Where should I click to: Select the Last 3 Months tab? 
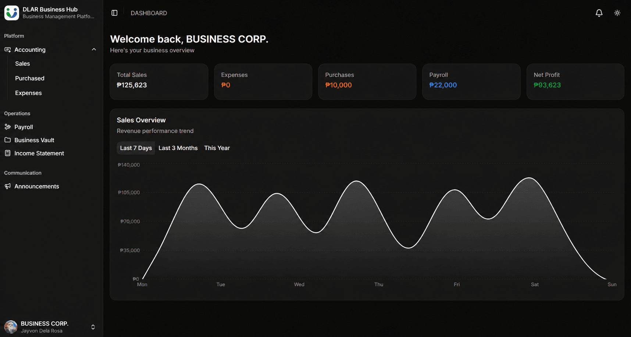click(178, 148)
